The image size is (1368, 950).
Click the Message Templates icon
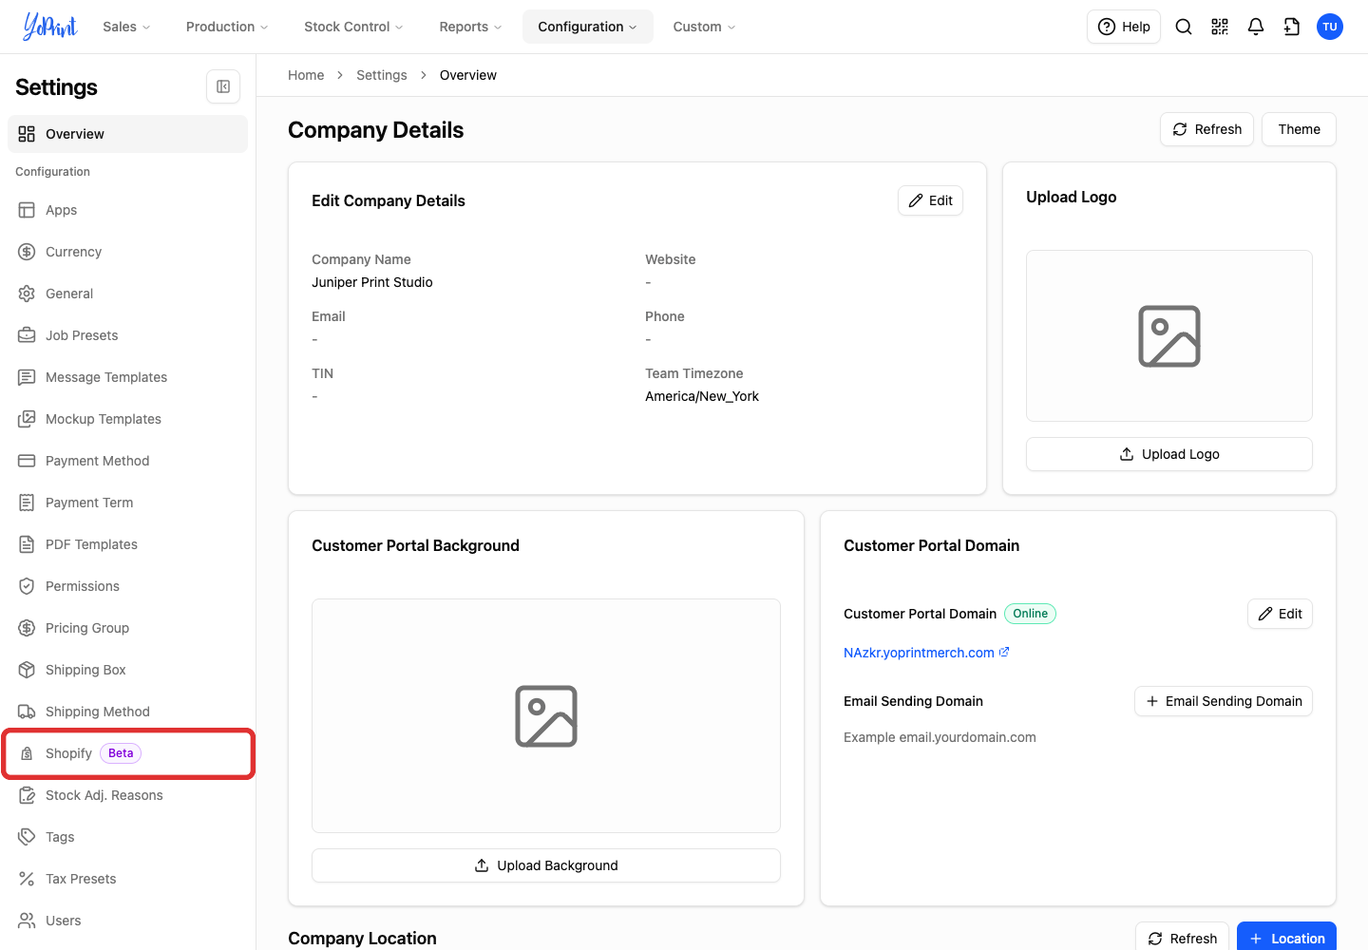(x=27, y=377)
